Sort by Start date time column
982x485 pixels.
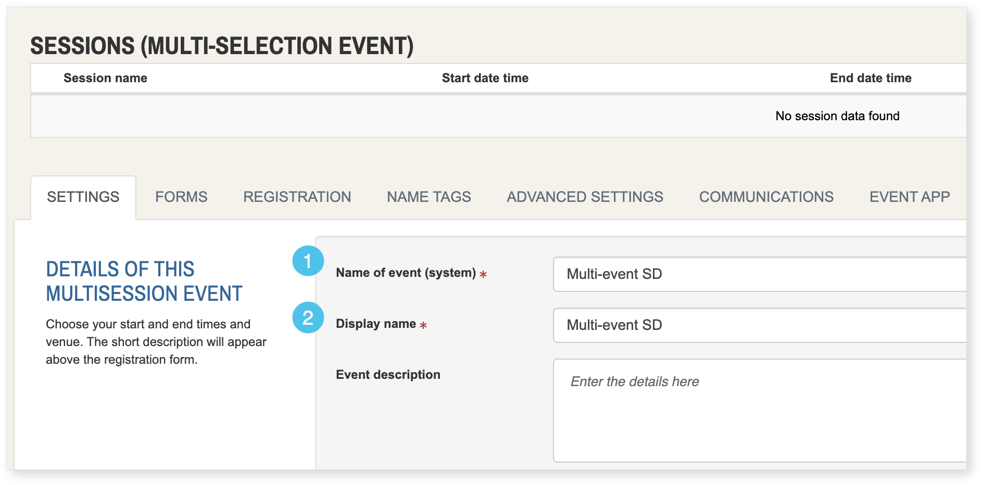coord(485,78)
